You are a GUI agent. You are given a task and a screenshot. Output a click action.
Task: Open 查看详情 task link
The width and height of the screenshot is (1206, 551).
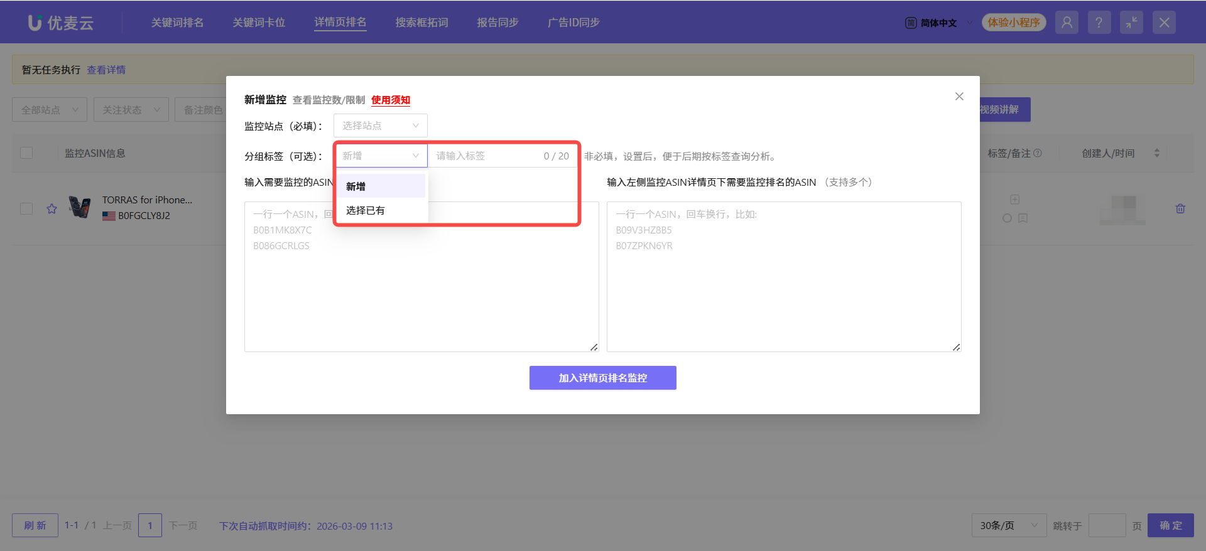coord(106,70)
